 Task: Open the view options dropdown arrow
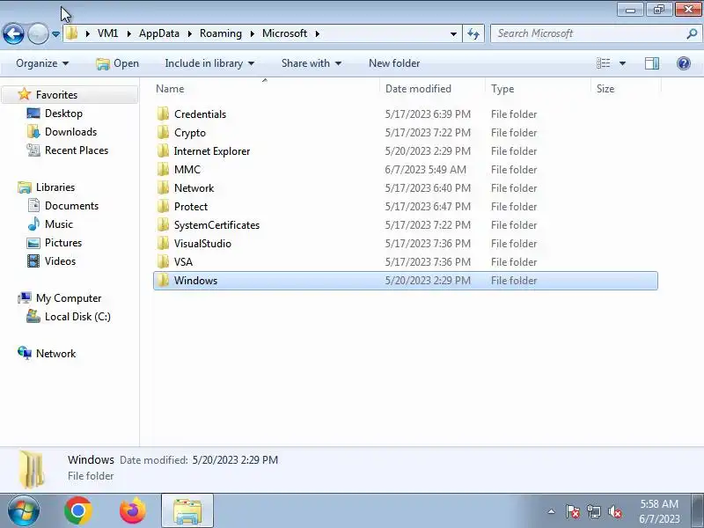point(623,63)
